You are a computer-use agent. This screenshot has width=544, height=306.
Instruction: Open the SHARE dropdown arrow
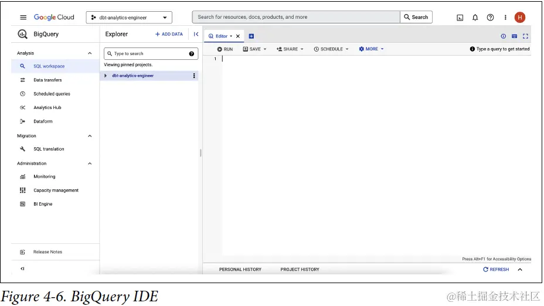[x=302, y=49]
